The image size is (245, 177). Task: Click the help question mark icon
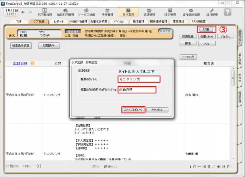(227, 12)
